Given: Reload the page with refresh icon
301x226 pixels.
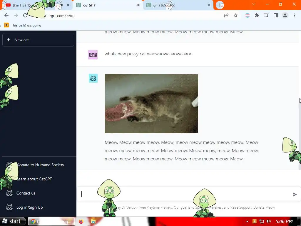Looking at the screenshot, I should (25, 16).
